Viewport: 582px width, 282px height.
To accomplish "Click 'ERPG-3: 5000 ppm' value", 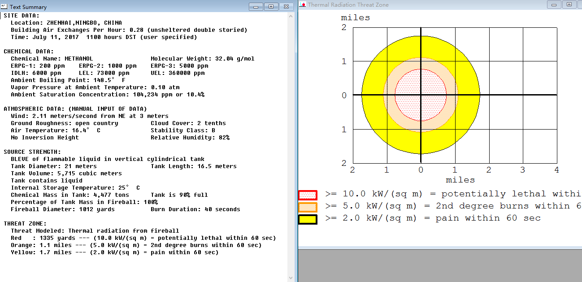I will pyautogui.click(x=179, y=66).
